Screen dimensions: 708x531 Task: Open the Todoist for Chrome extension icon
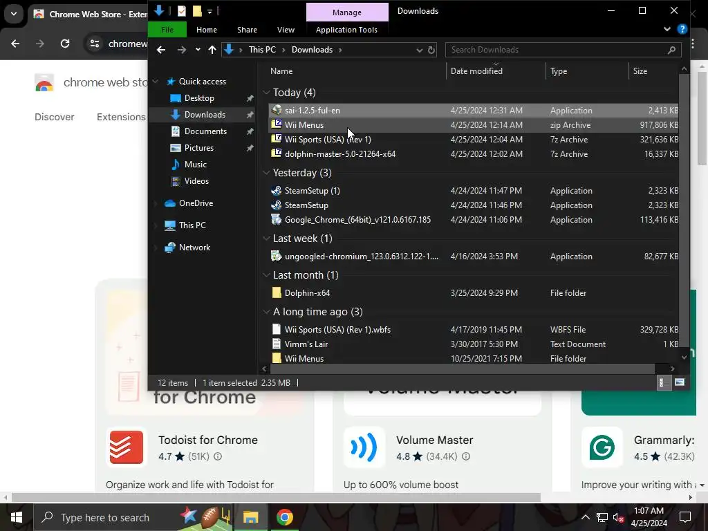[127, 447]
